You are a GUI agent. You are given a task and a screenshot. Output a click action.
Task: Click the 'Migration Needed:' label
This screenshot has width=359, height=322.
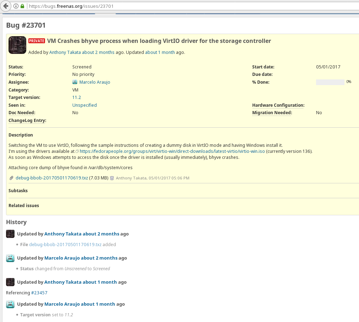pos(272,113)
